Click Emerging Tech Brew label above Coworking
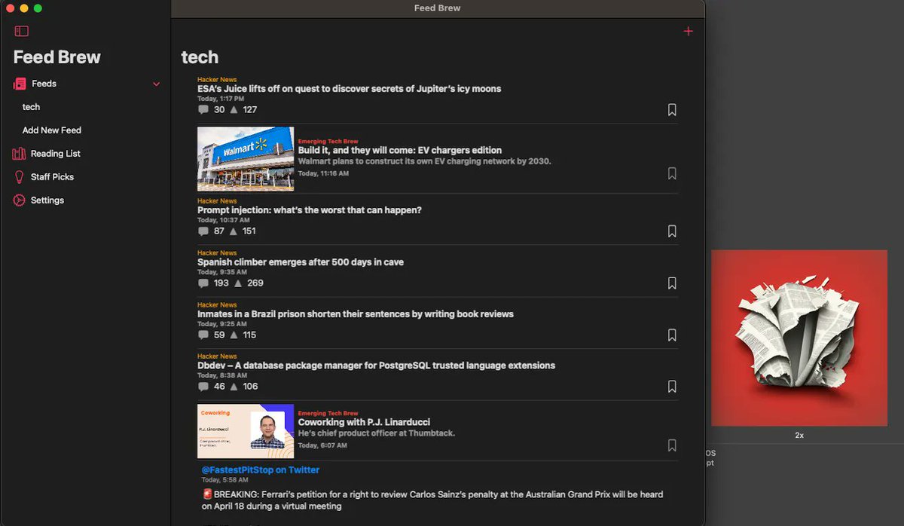This screenshot has width=904, height=526. pos(328,413)
